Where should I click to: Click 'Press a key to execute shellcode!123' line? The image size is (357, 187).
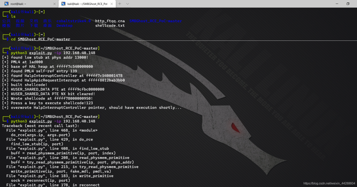tap(47, 103)
